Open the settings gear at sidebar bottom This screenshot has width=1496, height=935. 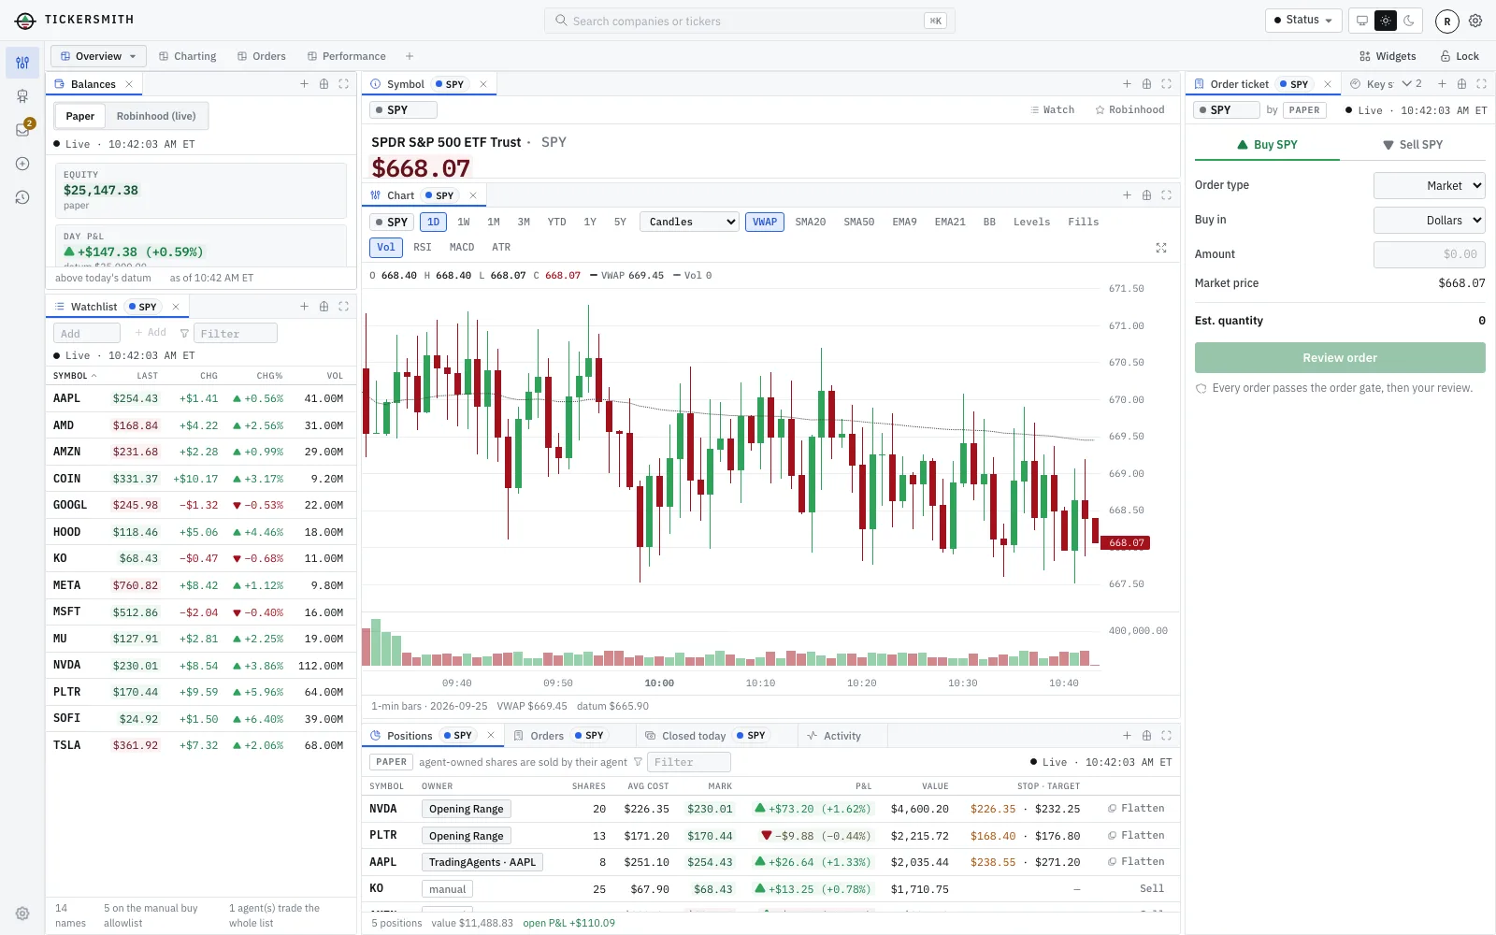tap(22, 913)
